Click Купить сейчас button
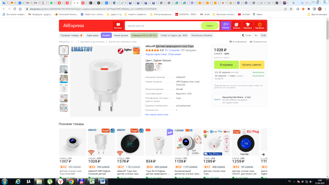Screen dimensions: 329x185 (x=252, y=65)
